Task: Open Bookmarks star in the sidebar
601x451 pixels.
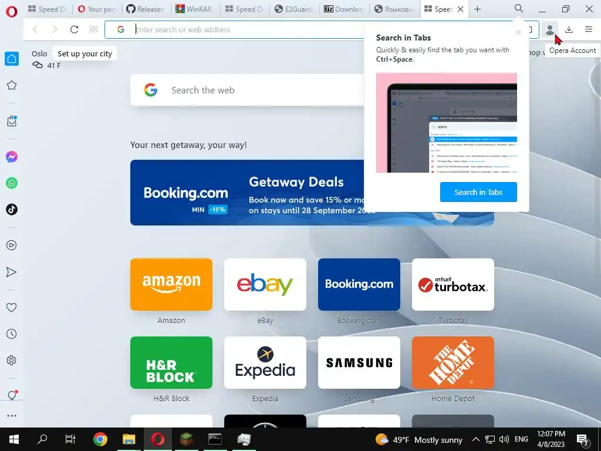Action: tap(12, 85)
